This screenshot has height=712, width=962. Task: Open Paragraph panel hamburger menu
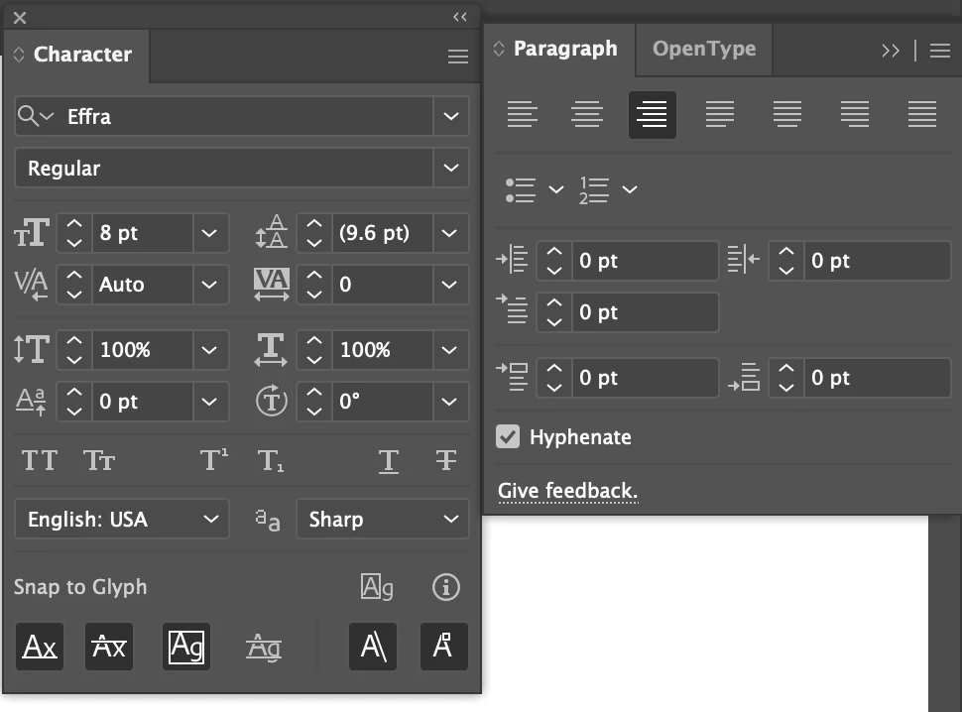coord(940,51)
